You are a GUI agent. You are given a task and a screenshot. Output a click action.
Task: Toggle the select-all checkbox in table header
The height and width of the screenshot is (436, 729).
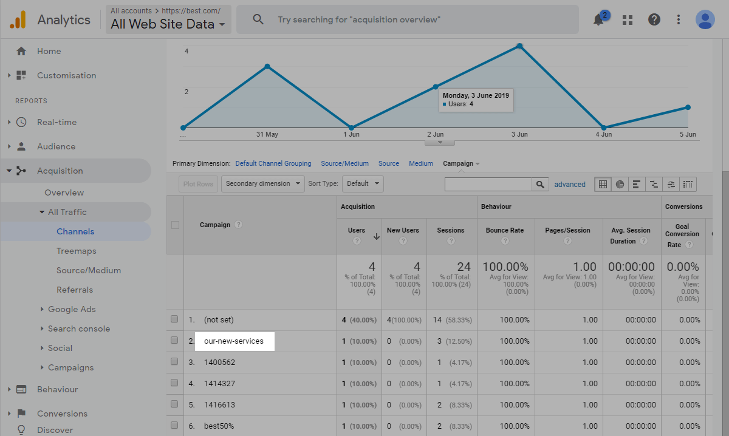tap(175, 225)
